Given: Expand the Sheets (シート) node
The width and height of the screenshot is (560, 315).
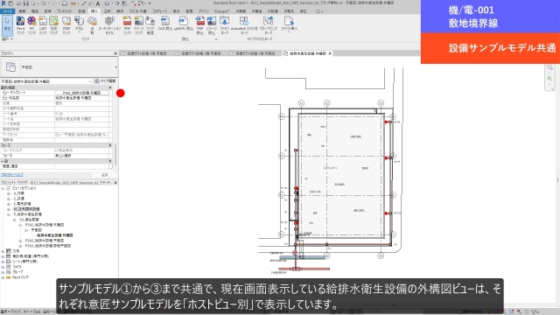Looking at the screenshot, I should click(3, 262).
